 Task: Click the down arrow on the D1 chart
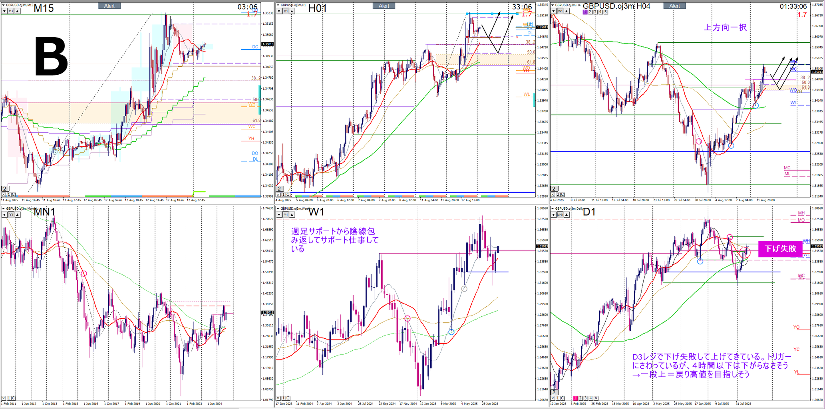click(x=554, y=215)
